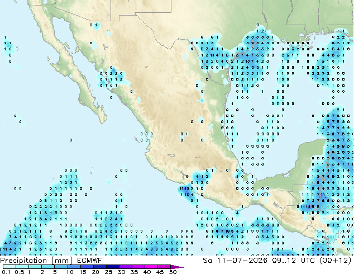Image resolution: width=354 pixels, height=274 pixels.
Task: Select the legend scale label "15"
Action: (x=83, y=272)
